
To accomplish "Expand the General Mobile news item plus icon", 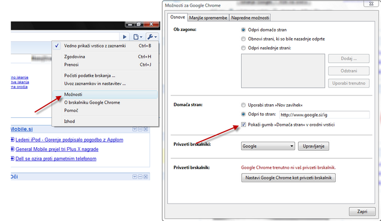I will (x=13, y=149).
